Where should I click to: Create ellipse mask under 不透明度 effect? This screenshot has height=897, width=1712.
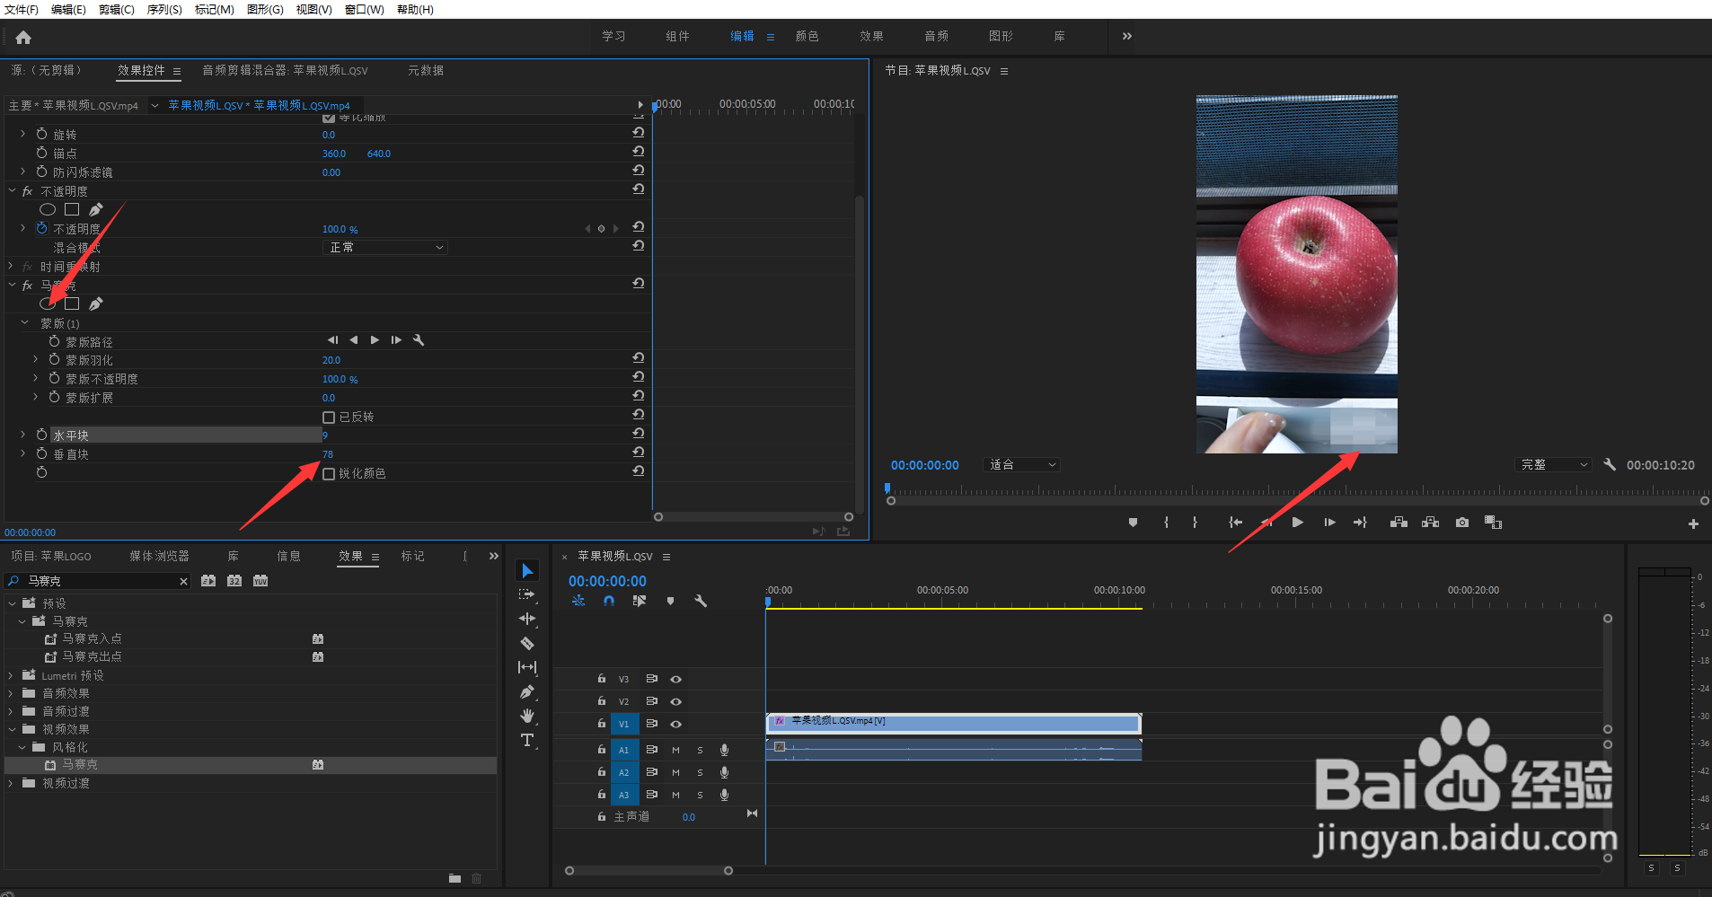(x=48, y=209)
